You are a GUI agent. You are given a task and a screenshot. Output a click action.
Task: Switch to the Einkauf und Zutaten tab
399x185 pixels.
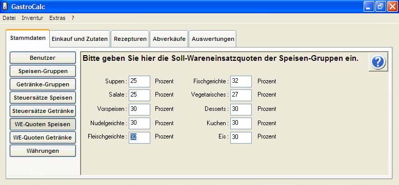tap(79, 39)
